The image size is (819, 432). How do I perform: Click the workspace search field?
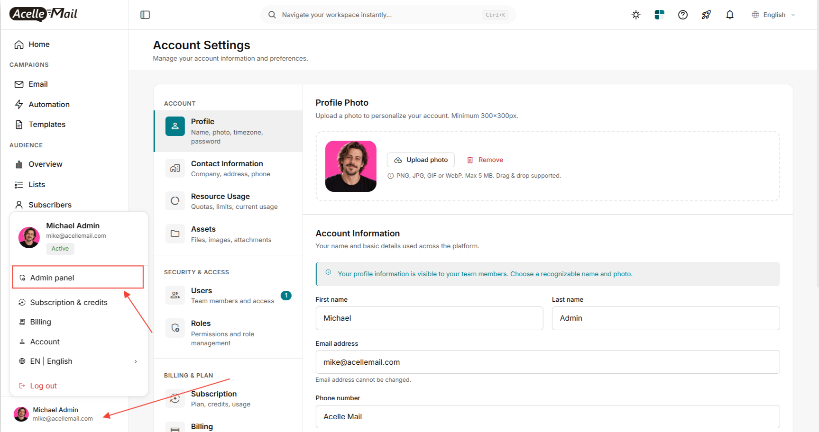(x=388, y=15)
